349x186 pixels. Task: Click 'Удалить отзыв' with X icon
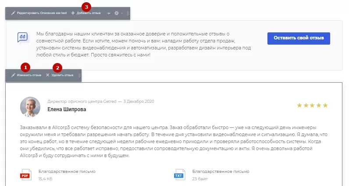click(60, 75)
